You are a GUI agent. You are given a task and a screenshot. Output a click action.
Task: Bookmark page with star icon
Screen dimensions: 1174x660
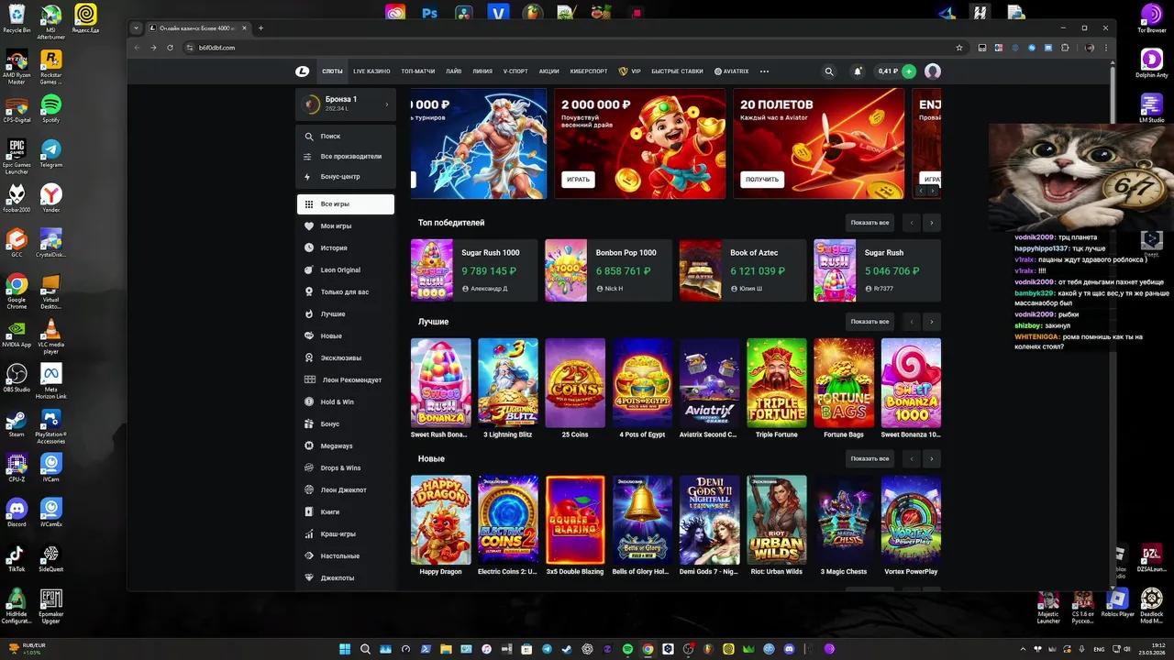(x=959, y=48)
